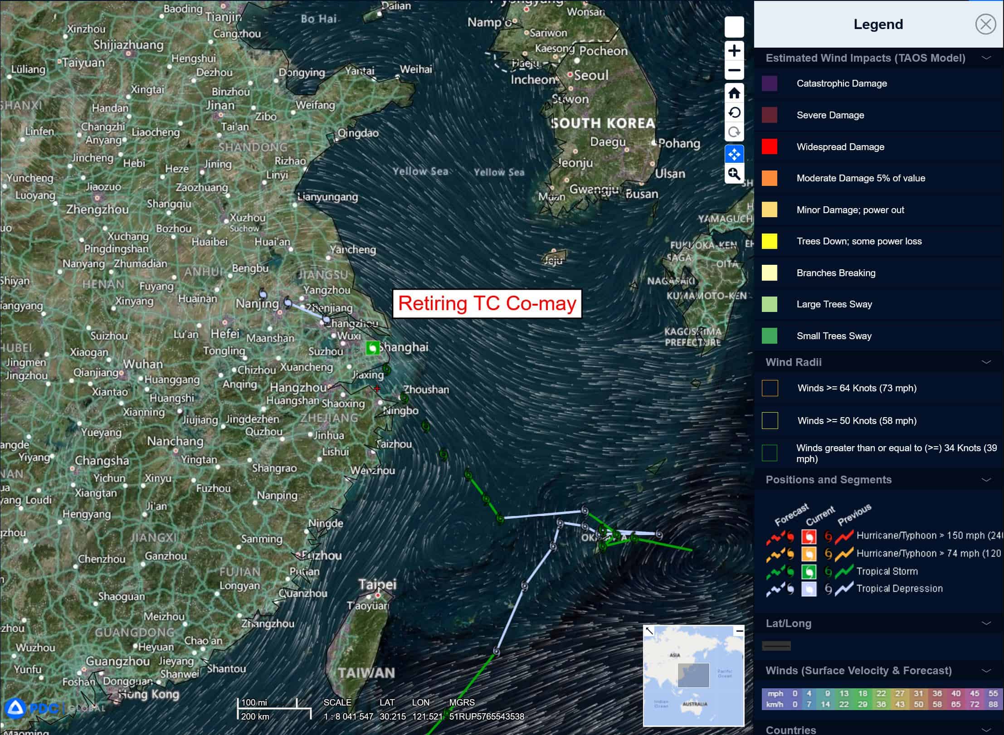Click the Lat/Long gray line symbol
Image resolution: width=1004 pixels, height=735 pixels.
click(x=776, y=646)
